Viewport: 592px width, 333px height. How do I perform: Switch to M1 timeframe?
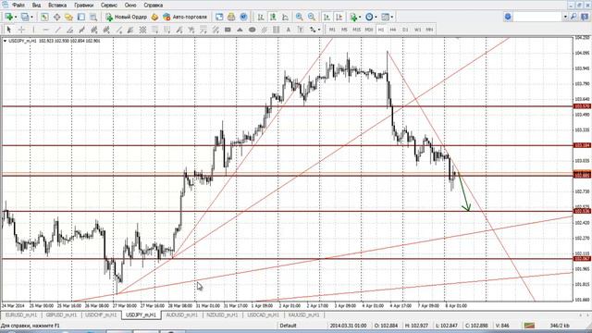pos(332,30)
